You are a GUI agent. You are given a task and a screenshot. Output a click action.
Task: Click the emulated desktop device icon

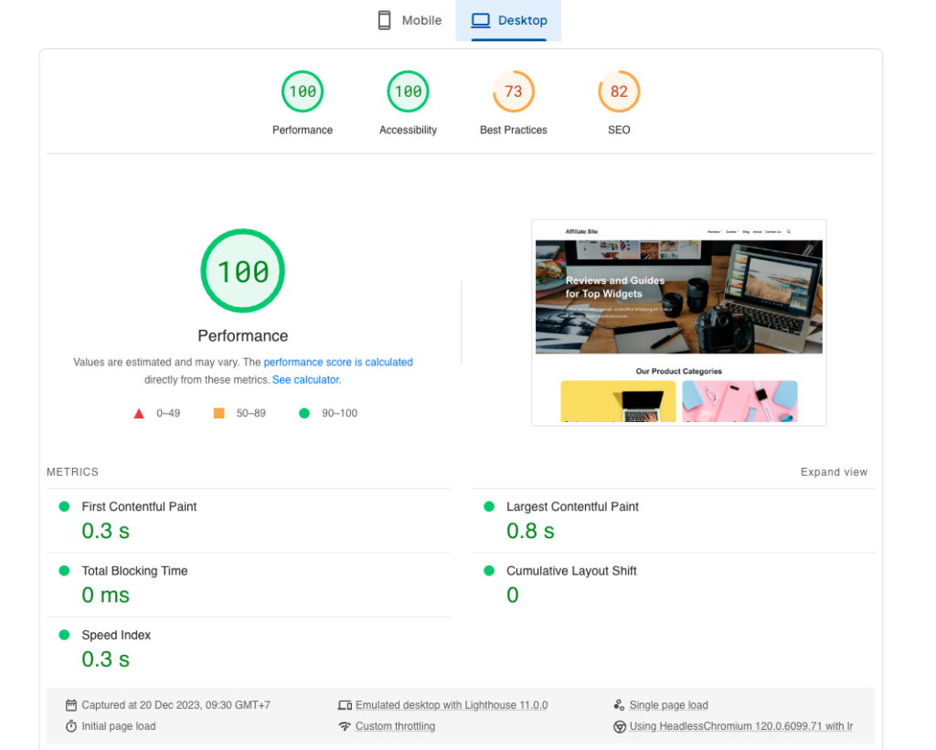346,704
